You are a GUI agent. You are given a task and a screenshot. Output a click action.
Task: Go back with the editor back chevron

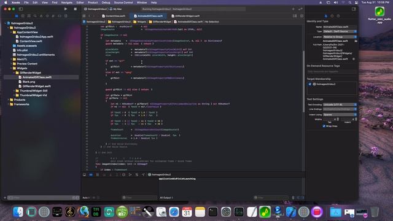(x=90, y=16)
